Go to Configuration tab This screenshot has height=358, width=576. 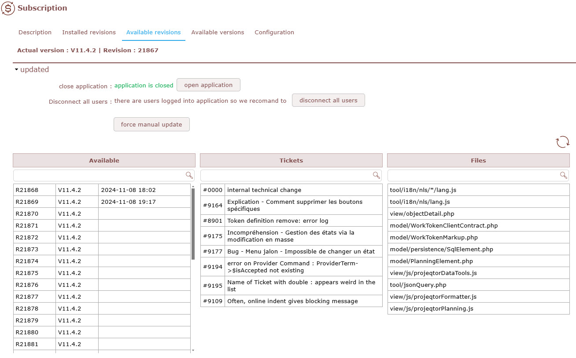[274, 33]
